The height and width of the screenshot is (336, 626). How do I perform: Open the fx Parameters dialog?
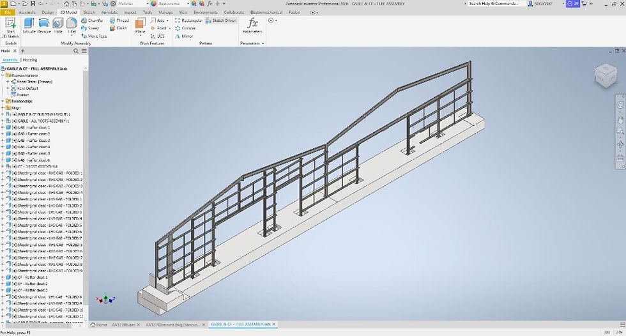[x=252, y=26]
